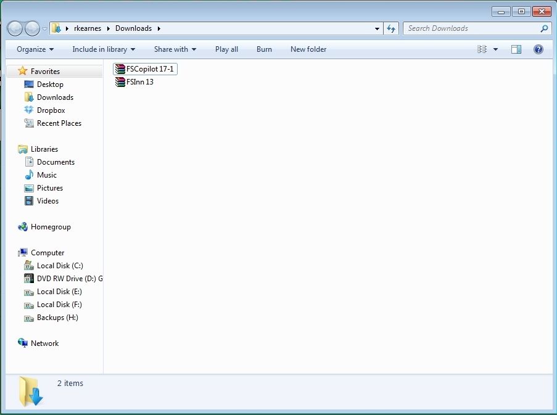Click the Desktop monitor icon
Screen dimensions: 557x415
29,84
